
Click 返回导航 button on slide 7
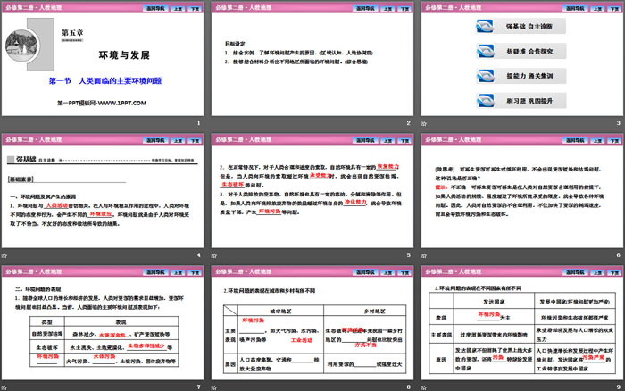coord(154,272)
